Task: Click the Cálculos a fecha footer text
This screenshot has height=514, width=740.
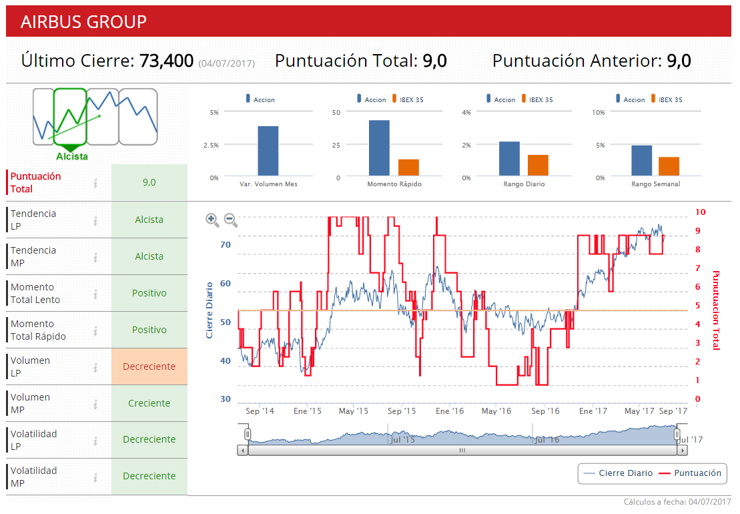Action: point(677,502)
